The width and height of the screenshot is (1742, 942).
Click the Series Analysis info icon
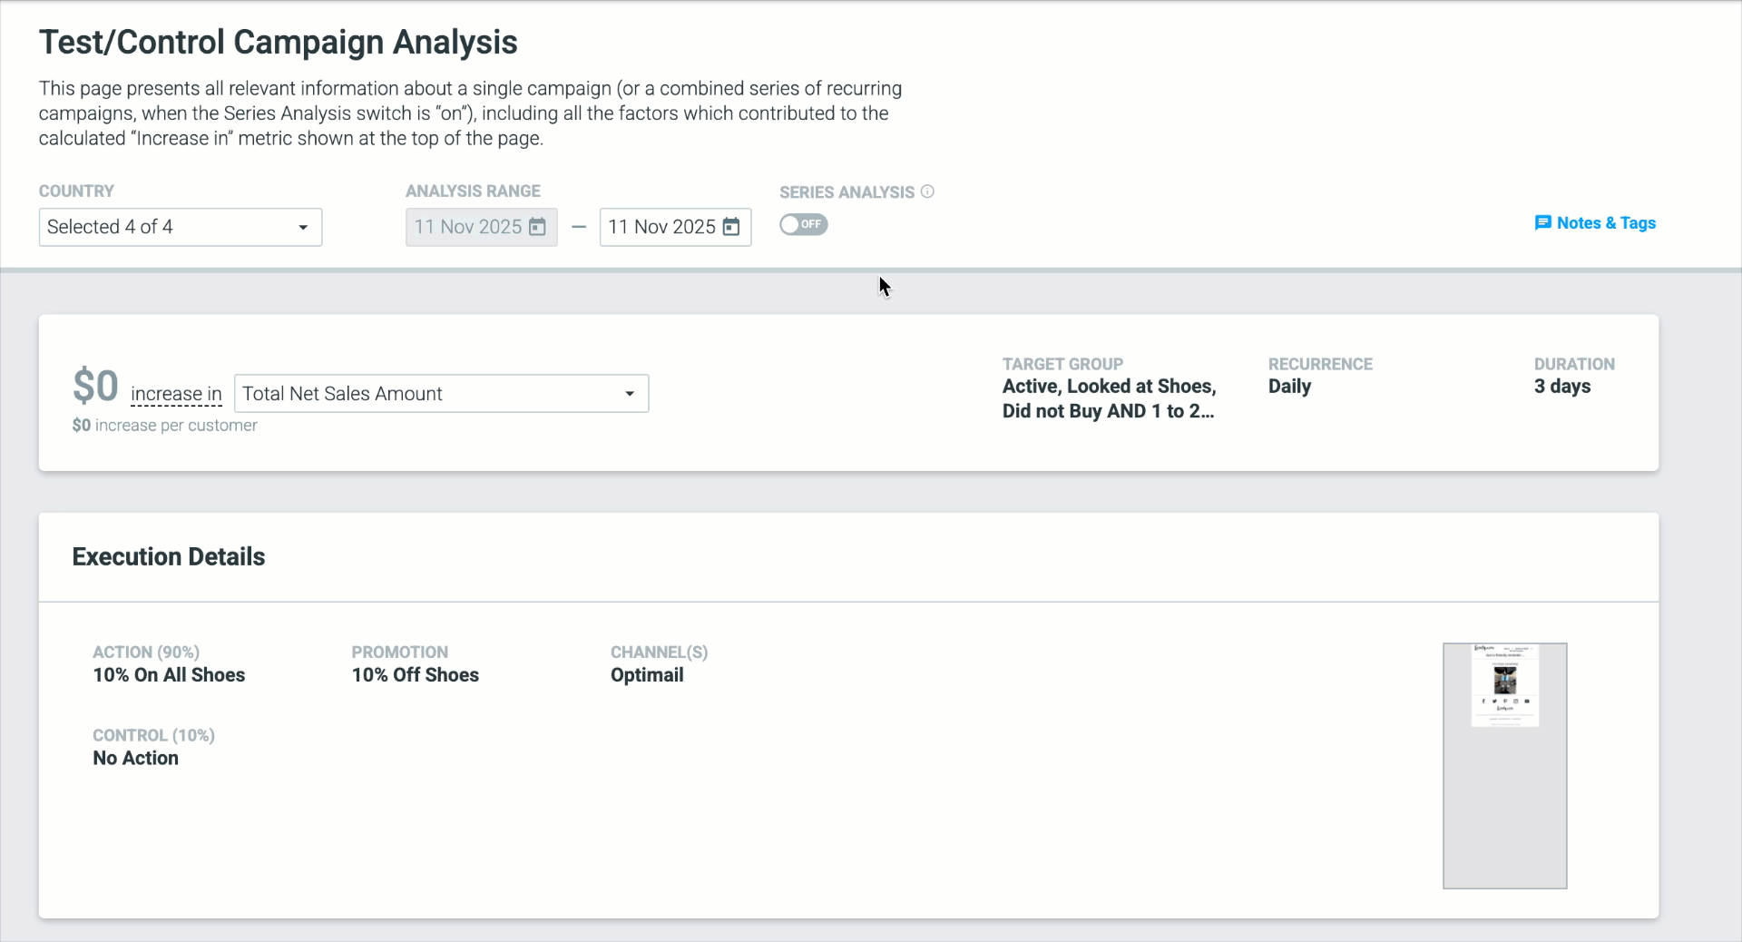click(x=927, y=191)
